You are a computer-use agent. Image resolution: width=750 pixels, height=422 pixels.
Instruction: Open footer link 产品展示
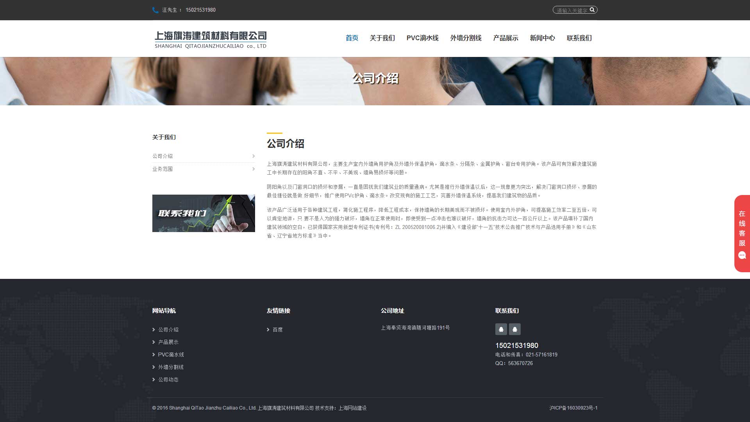[x=168, y=342]
